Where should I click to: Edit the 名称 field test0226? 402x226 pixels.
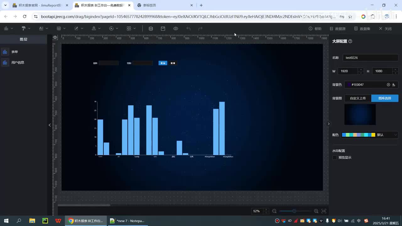[370, 58]
